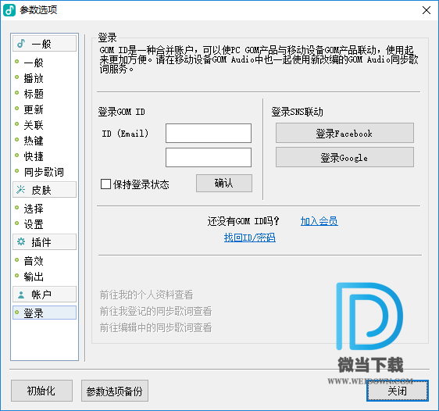Open the 同步歌词 settings page
This screenshot has width=439, height=411.
[x=45, y=172]
